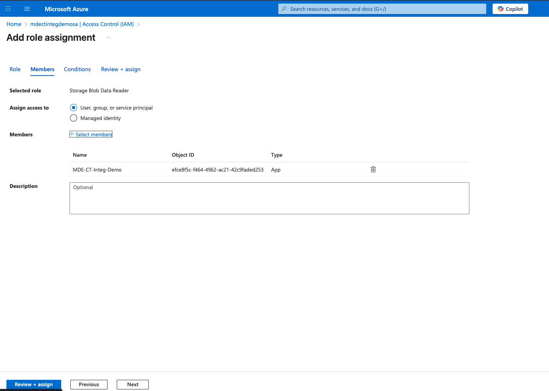Click the plus icon beside Select members

coord(72,134)
